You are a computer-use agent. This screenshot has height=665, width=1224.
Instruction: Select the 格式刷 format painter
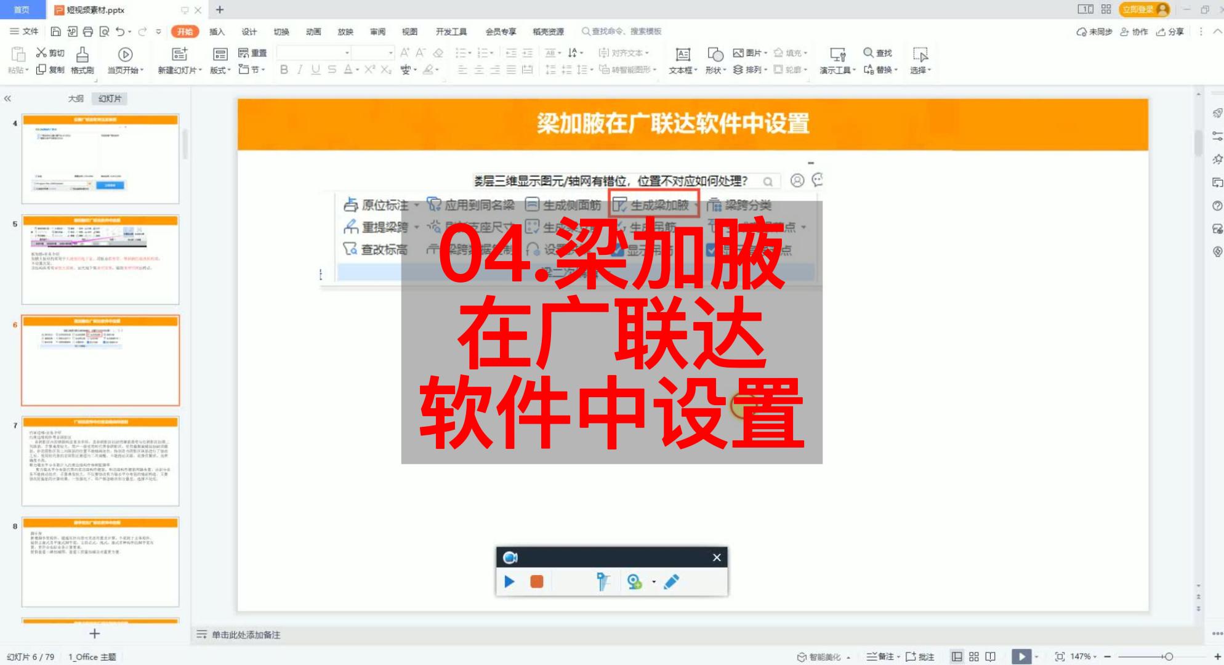pyautogui.click(x=82, y=61)
